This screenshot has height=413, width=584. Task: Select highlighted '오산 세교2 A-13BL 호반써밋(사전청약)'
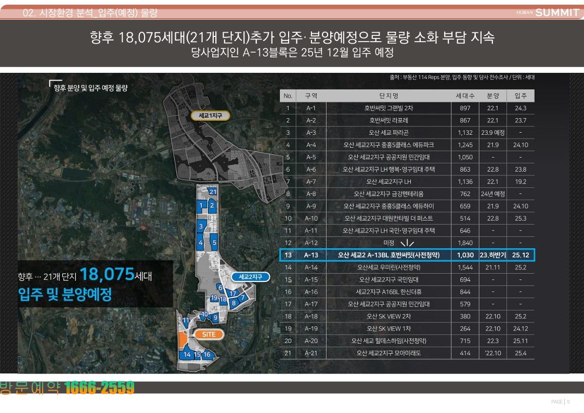pos(388,255)
